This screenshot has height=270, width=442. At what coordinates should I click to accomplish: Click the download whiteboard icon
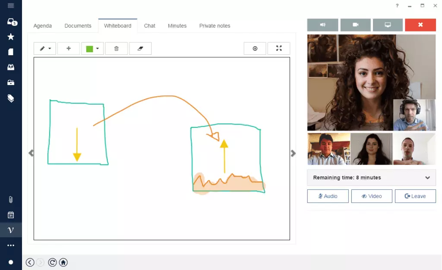click(255, 49)
